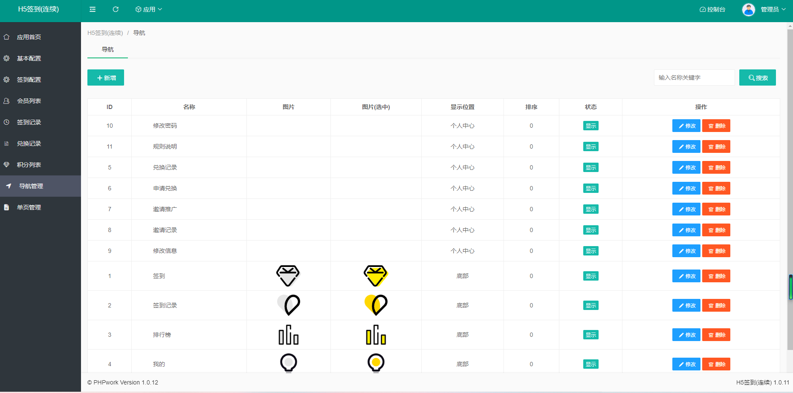The image size is (793, 393).
Task: Edit the 邀请推广 row
Action: 686,209
